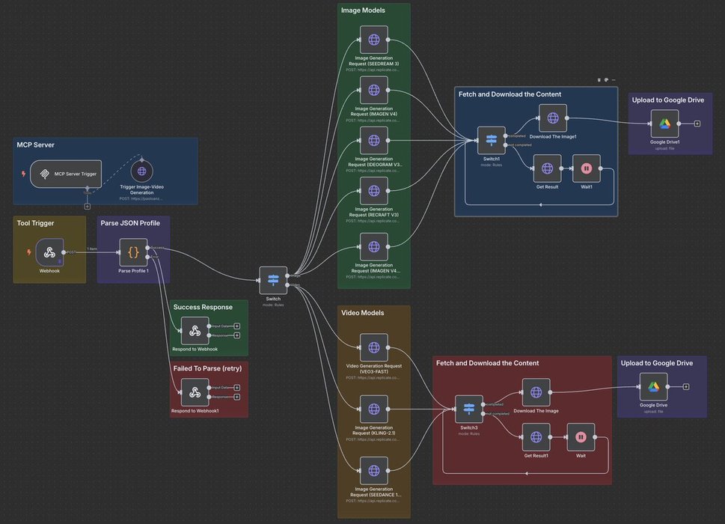
Task: Select the Webhook trigger node
Action: pos(49,252)
